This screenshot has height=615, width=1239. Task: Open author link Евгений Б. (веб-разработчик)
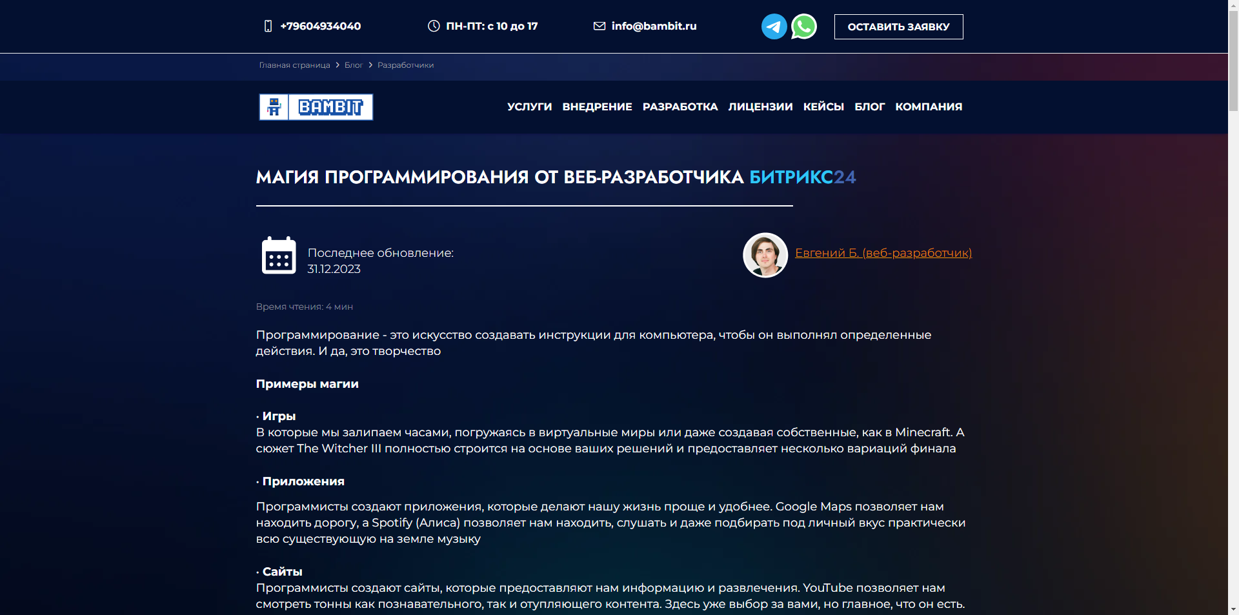pos(883,253)
